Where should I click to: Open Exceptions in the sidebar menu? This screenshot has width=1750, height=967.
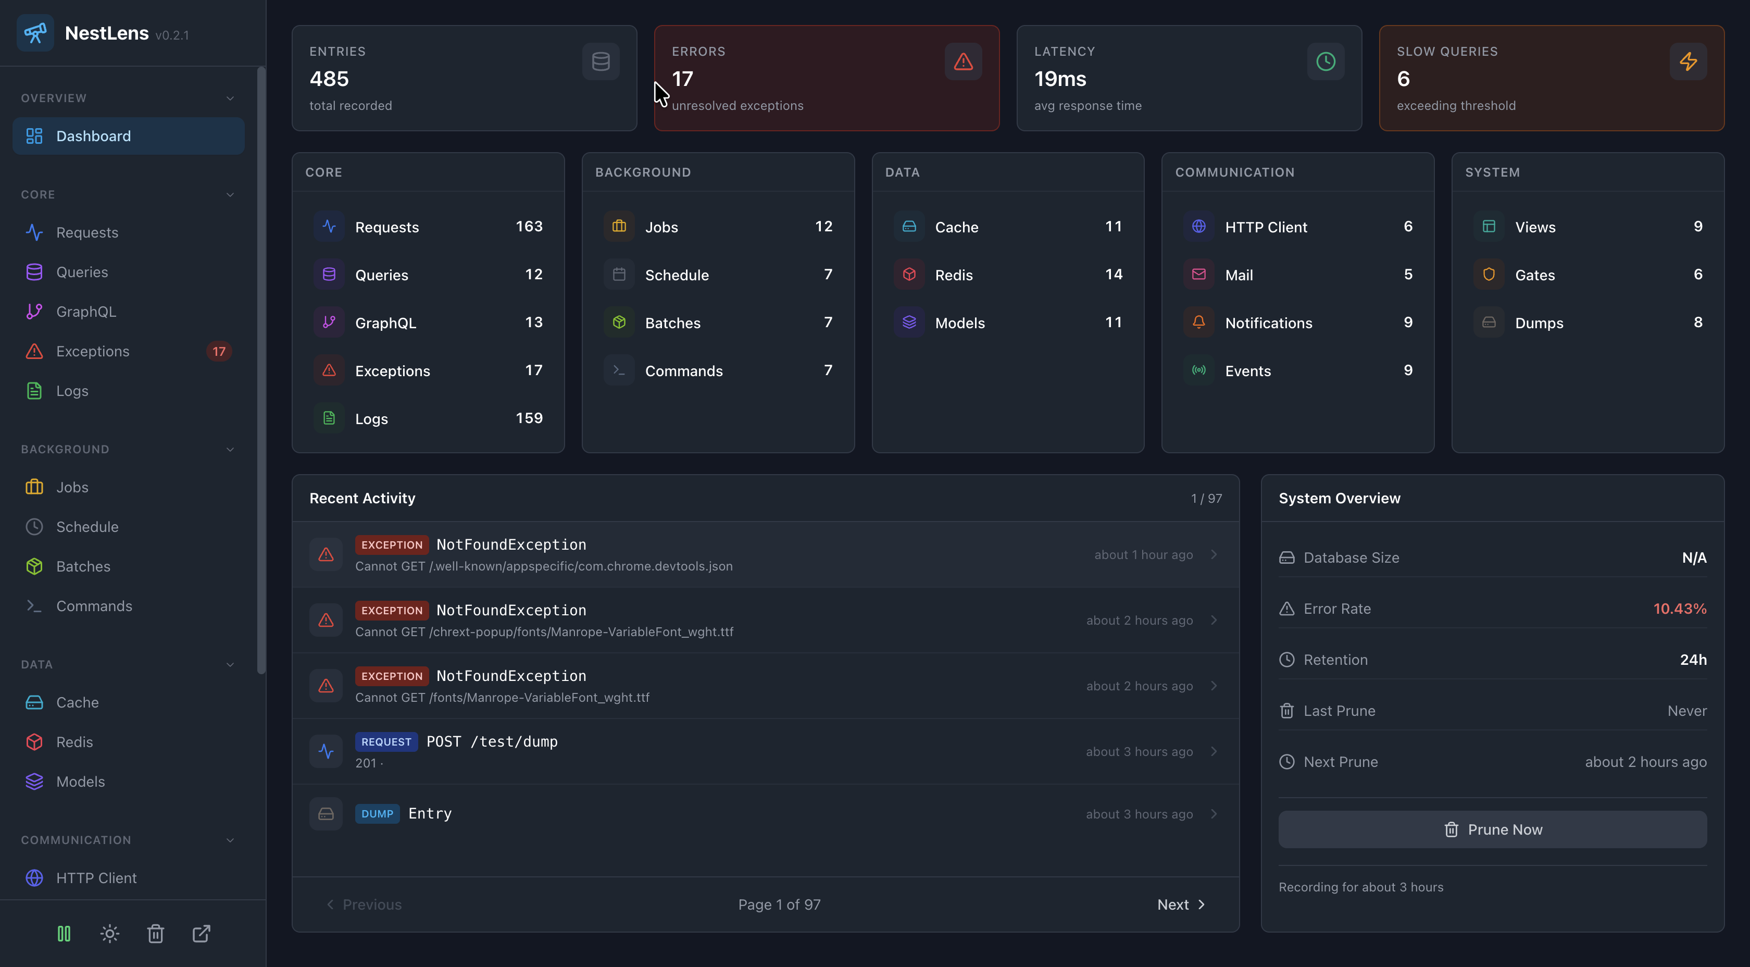coord(92,351)
